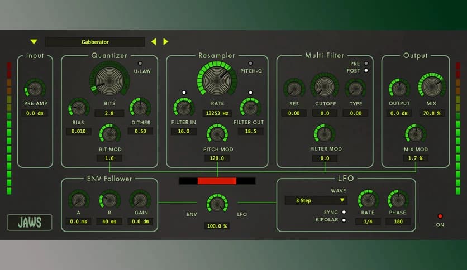
Task: Toggle the LFO BIPOLAR switch
Action: tap(344, 220)
